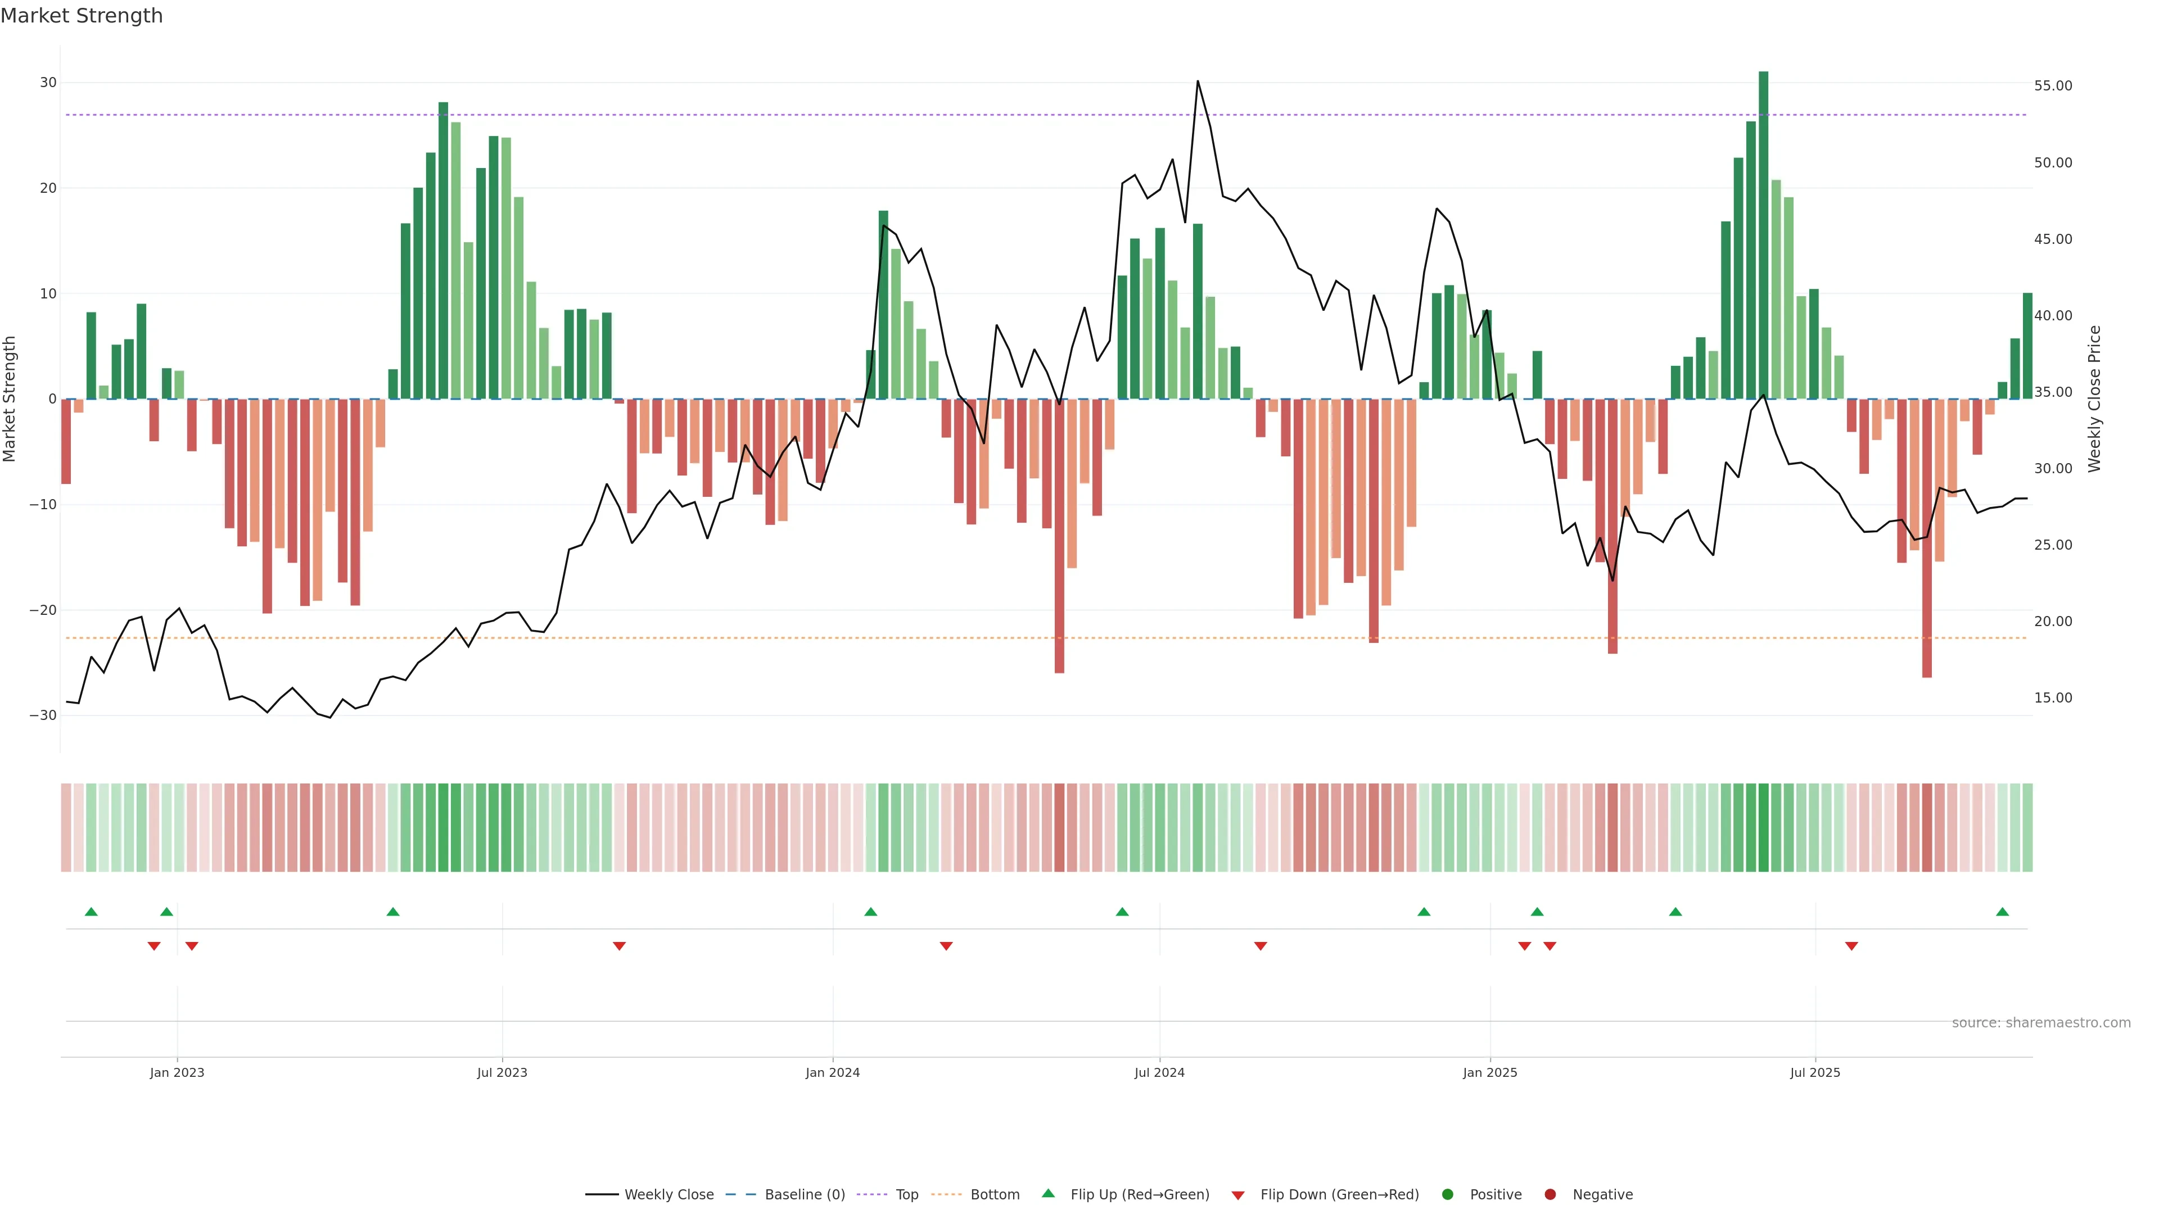This screenshot has height=1214, width=2159.
Task: Click the leftmost green flip-up marker
Action: point(91,912)
